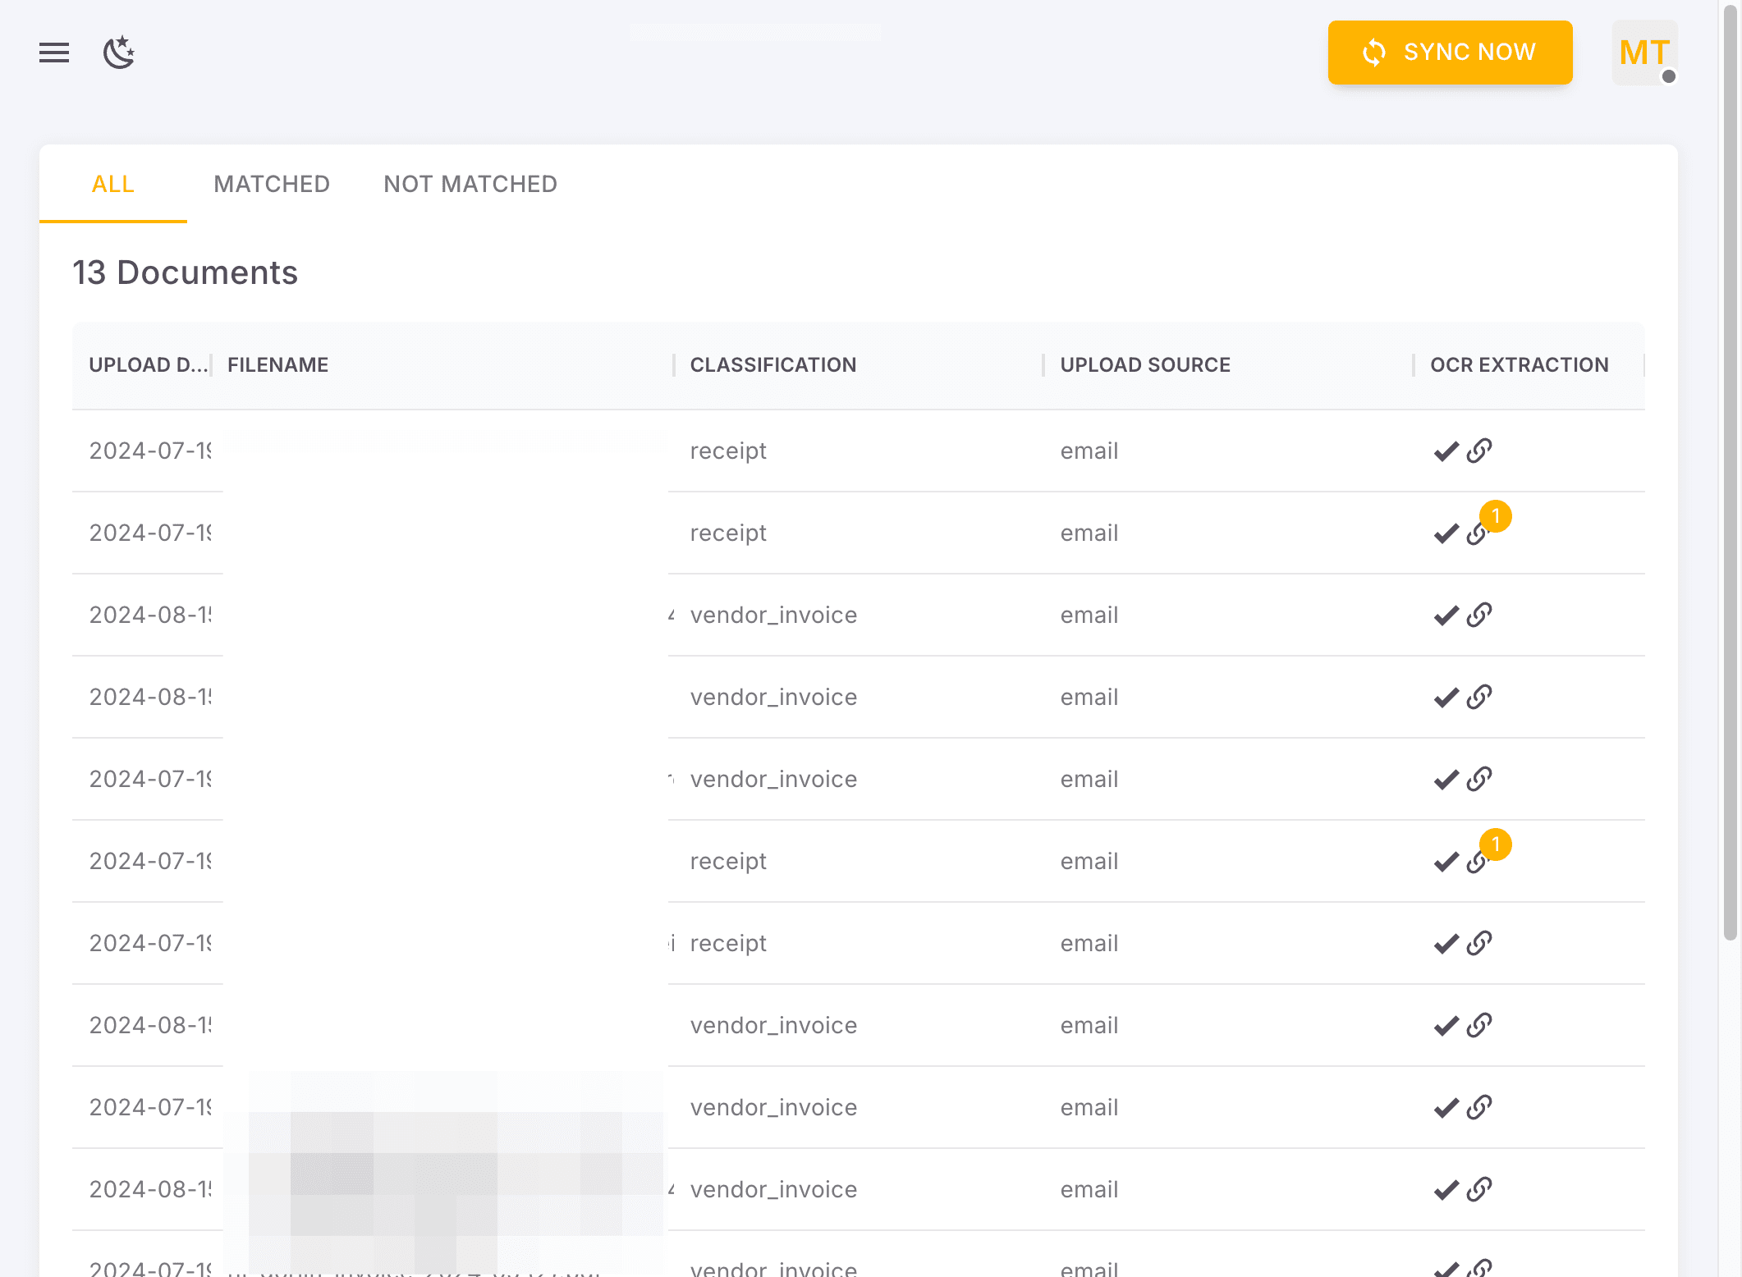Viewport: 1742px width, 1277px height.
Task: Click the link icon on the first receipt row
Action: [1480, 451]
